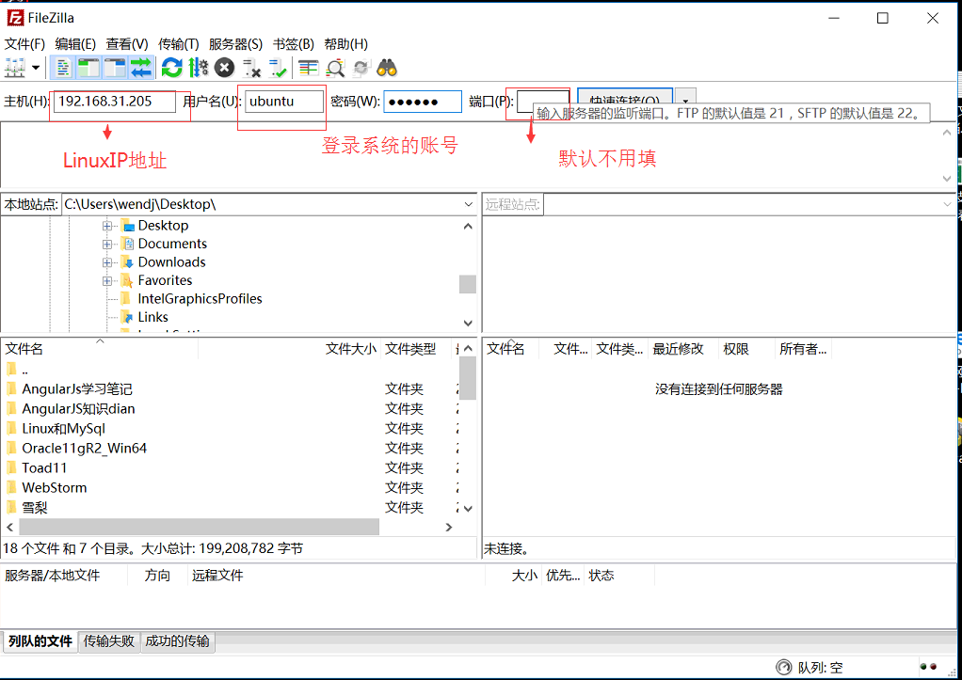Switch to the 成功的传输 tab
Viewport: 962px width, 680px height.
[x=177, y=641]
